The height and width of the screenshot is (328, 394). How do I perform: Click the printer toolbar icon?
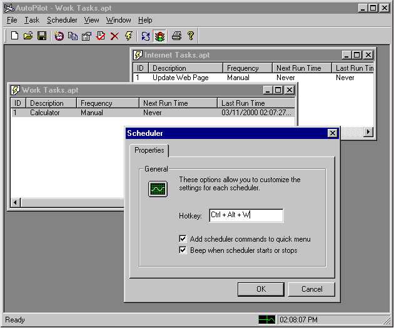click(176, 36)
